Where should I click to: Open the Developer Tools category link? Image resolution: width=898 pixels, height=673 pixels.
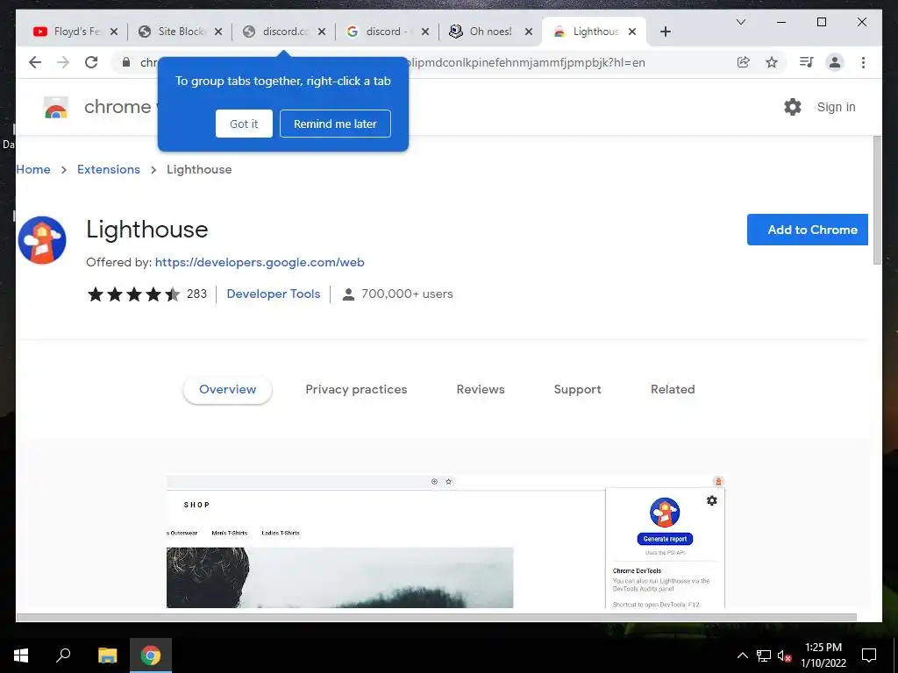pyautogui.click(x=274, y=294)
